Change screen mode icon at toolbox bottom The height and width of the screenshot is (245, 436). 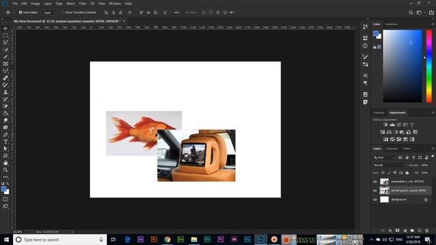(5, 206)
